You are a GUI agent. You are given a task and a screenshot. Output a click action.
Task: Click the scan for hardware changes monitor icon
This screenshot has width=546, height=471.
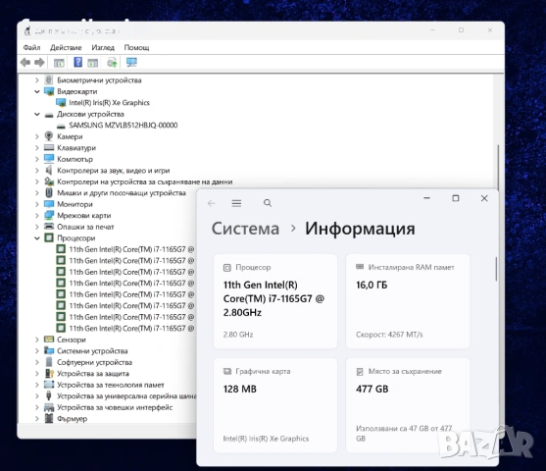[131, 63]
